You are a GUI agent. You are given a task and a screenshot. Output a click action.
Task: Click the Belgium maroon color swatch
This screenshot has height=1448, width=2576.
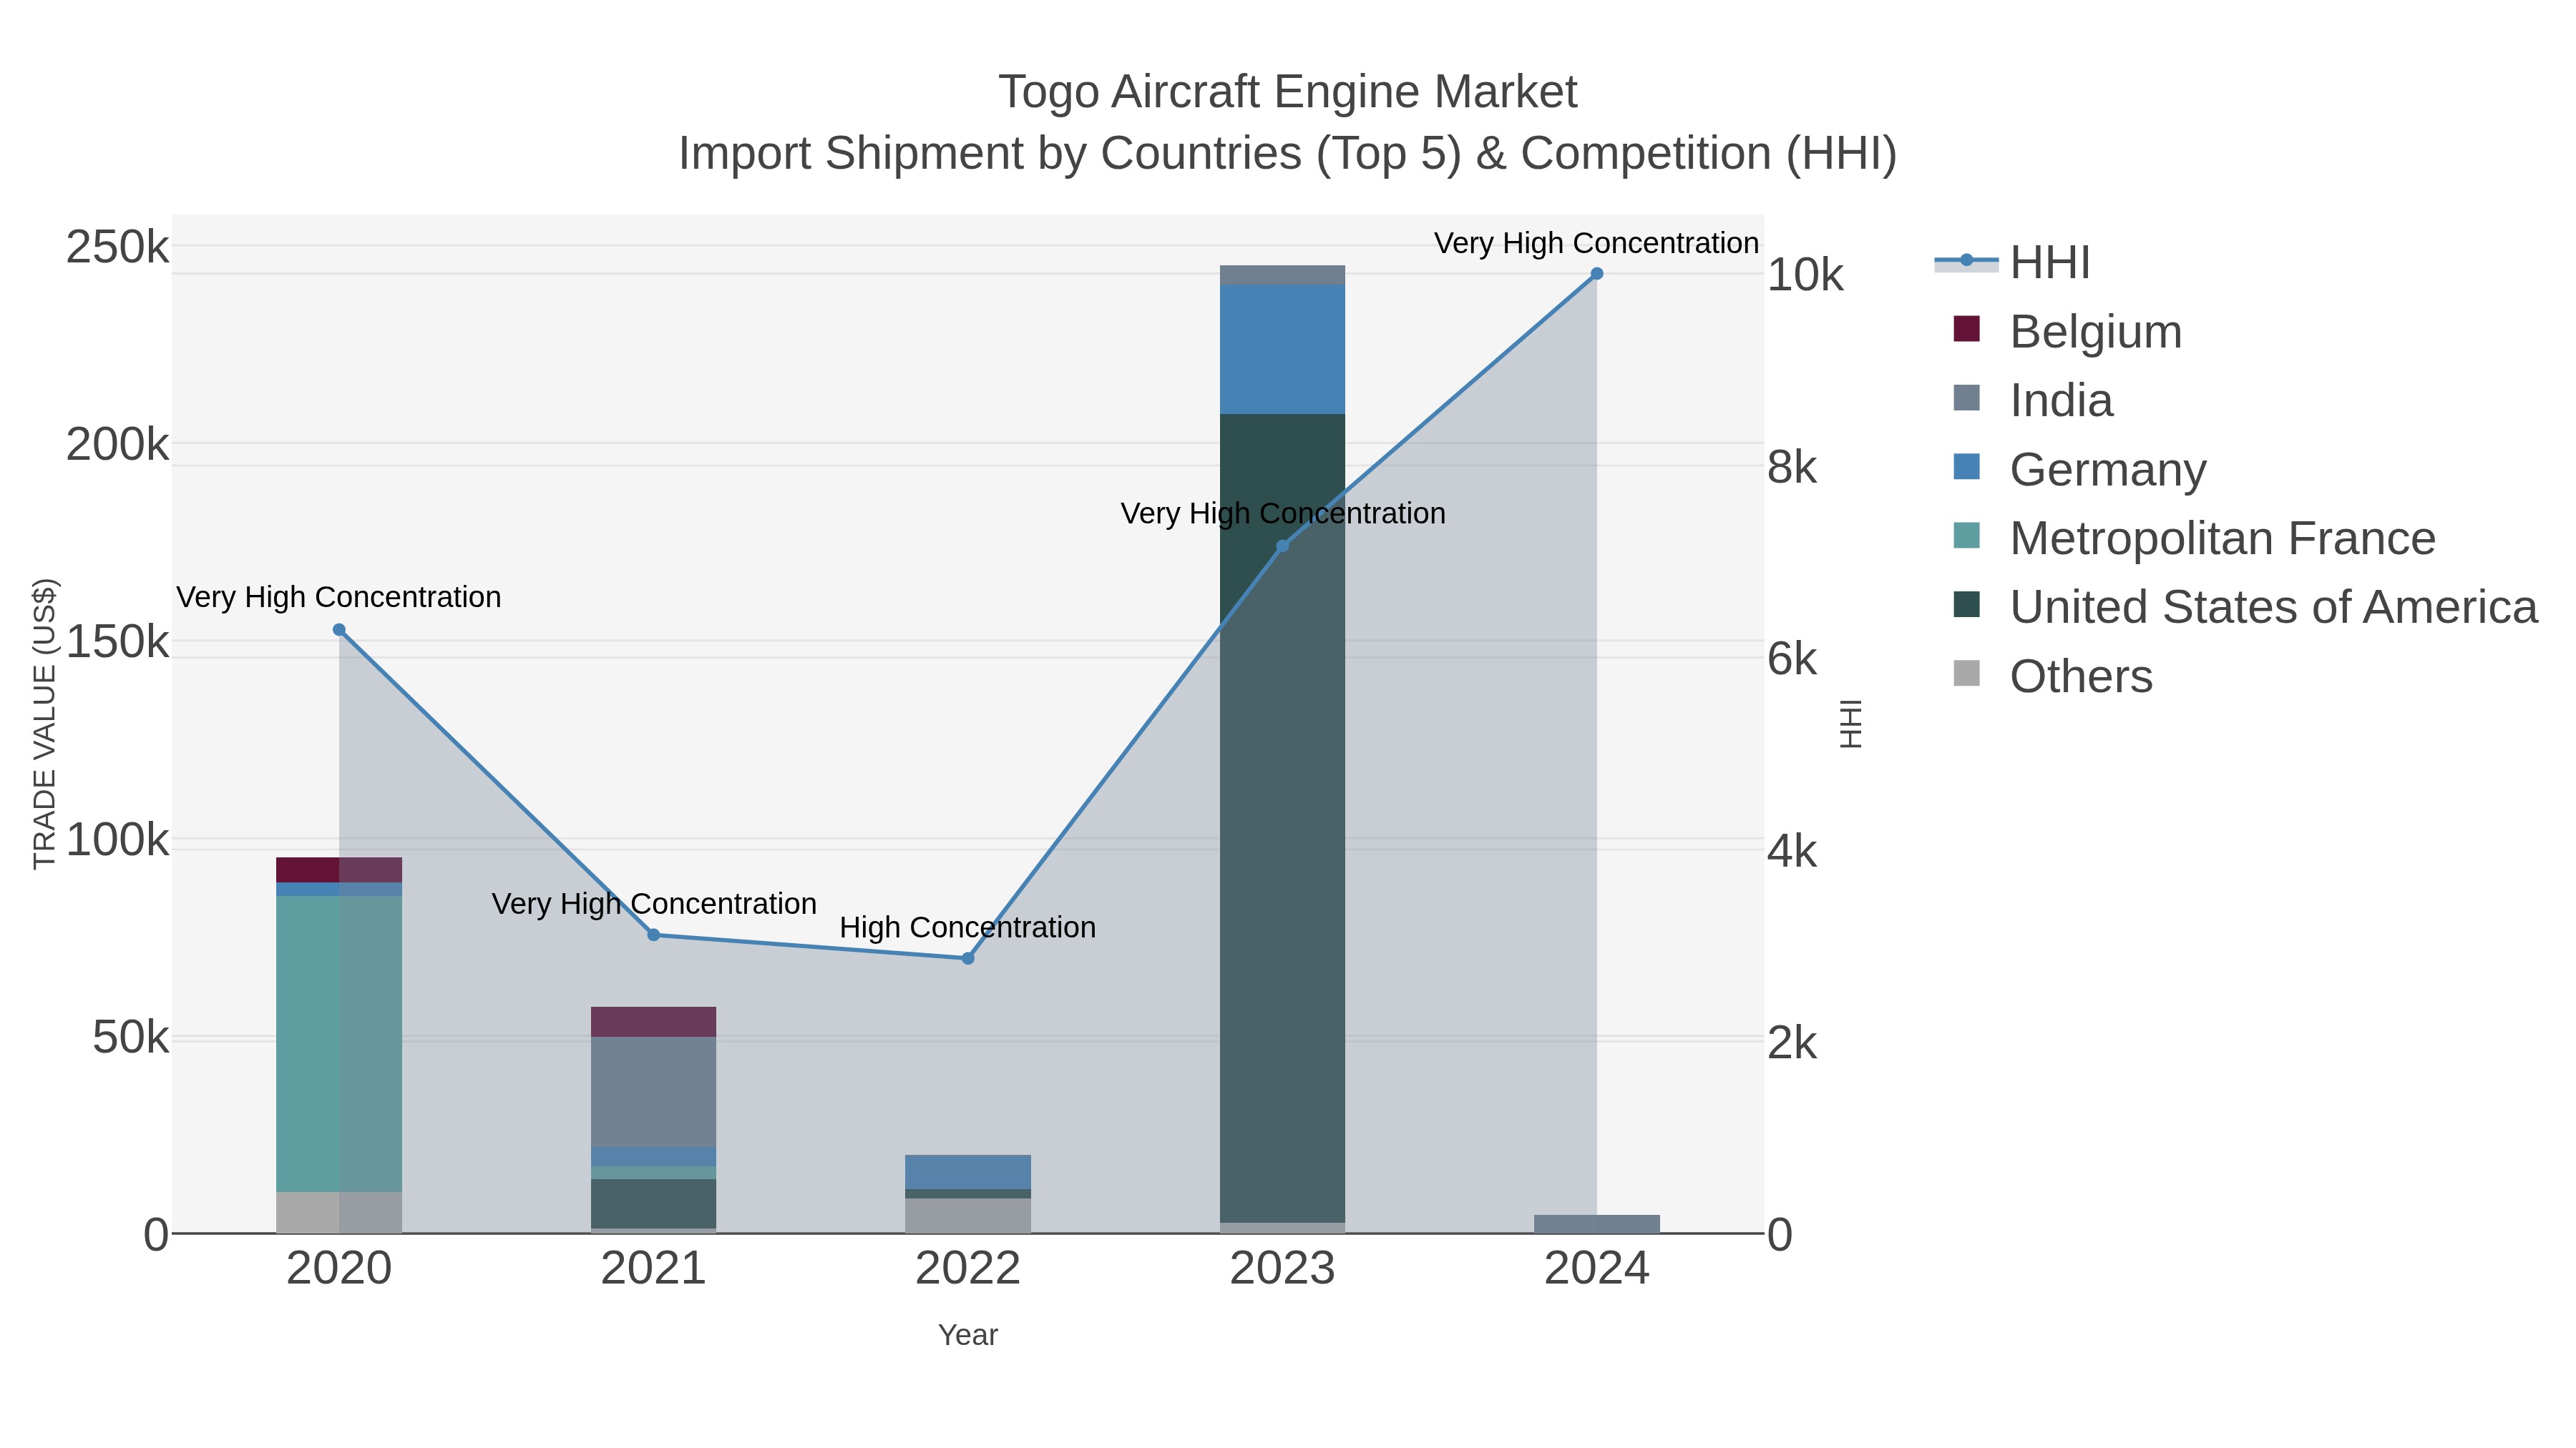tap(1966, 329)
